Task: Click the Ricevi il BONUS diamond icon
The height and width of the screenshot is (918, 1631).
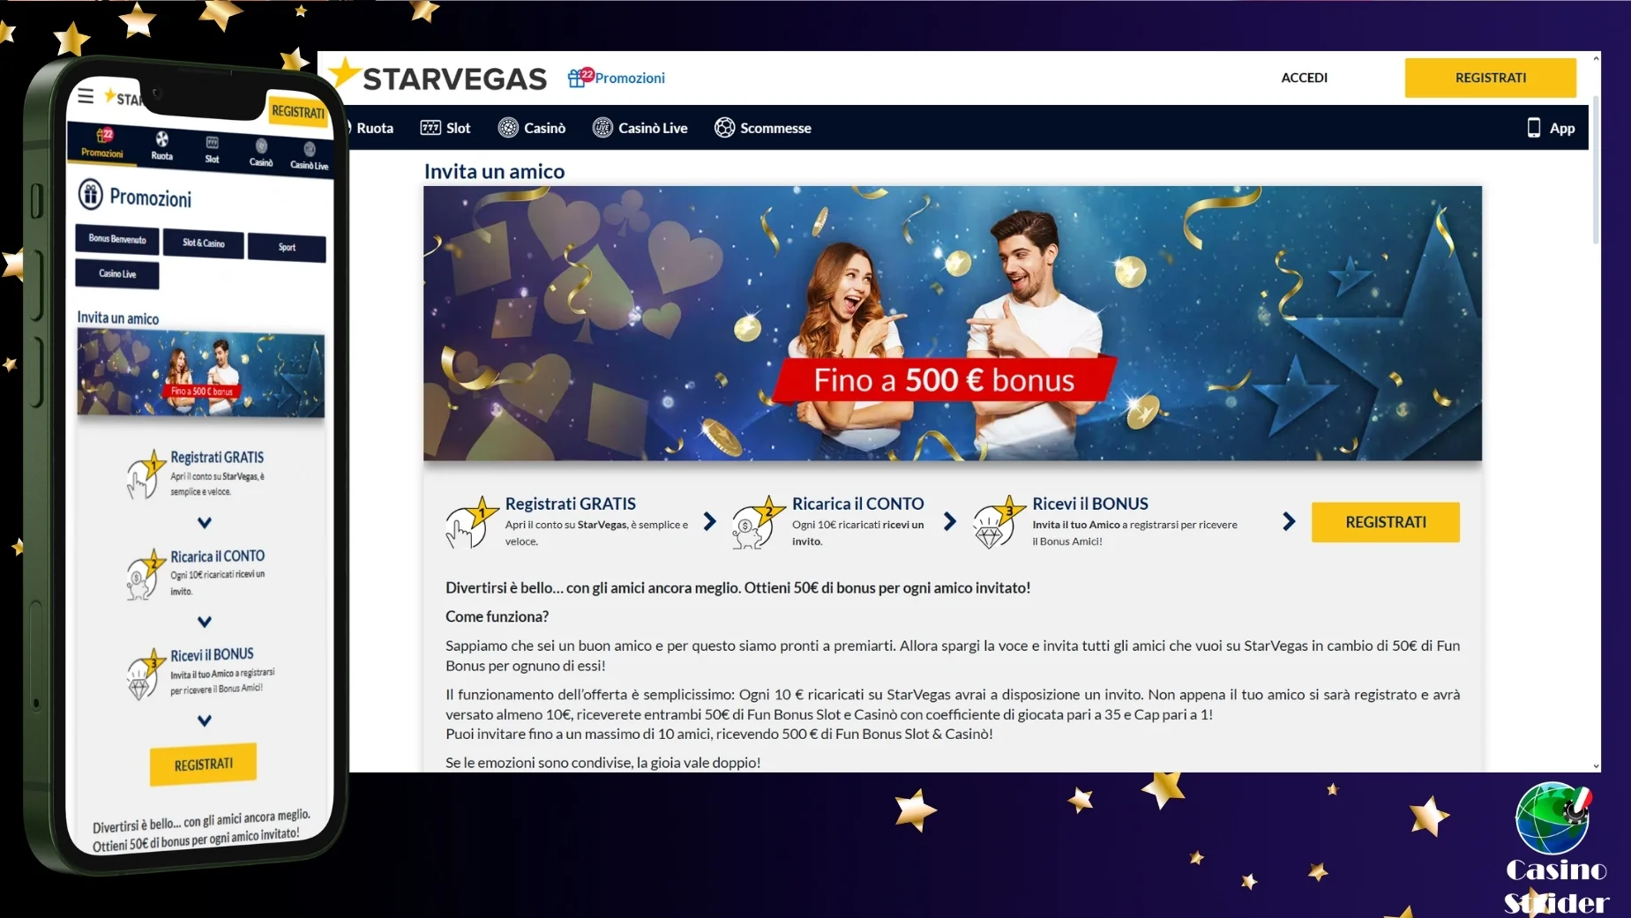Action: coord(997,523)
